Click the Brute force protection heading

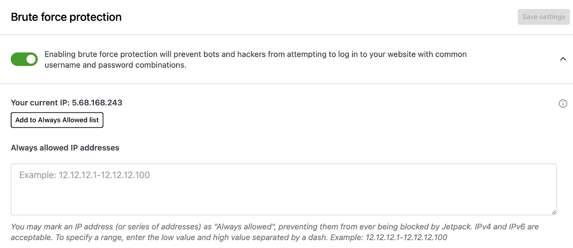coord(66,17)
